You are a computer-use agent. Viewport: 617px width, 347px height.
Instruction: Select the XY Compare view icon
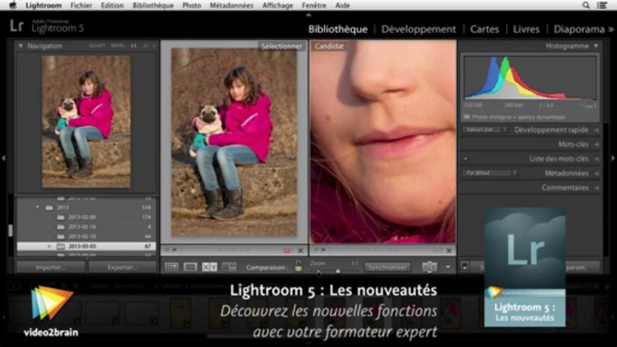210,267
